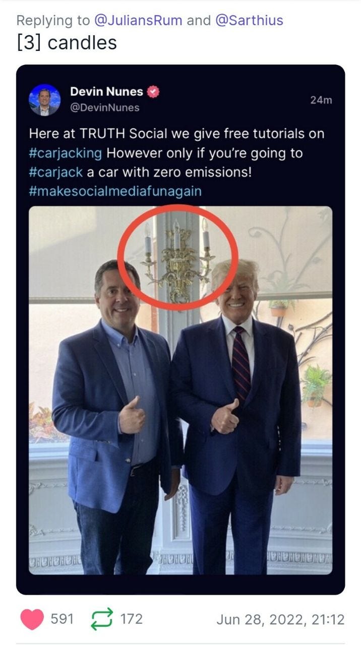Open the Devin Nunes profile avatar

(x=45, y=100)
